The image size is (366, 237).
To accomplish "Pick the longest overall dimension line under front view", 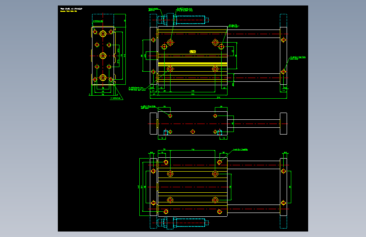I will click(x=218, y=98).
